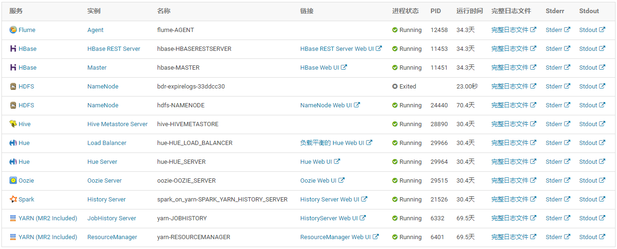The image size is (617, 249).
Task: Open the Agent instance link
Action: pyautogui.click(x=95, y=30)
